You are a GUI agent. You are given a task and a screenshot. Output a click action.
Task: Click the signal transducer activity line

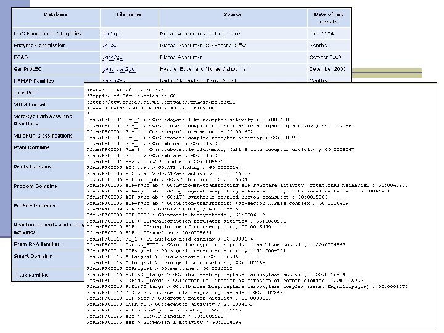(186, 251)
